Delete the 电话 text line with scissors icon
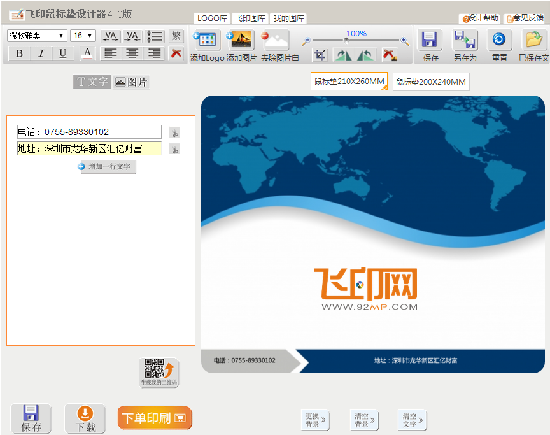The image size is (550, 435). (x=174, y=132)
